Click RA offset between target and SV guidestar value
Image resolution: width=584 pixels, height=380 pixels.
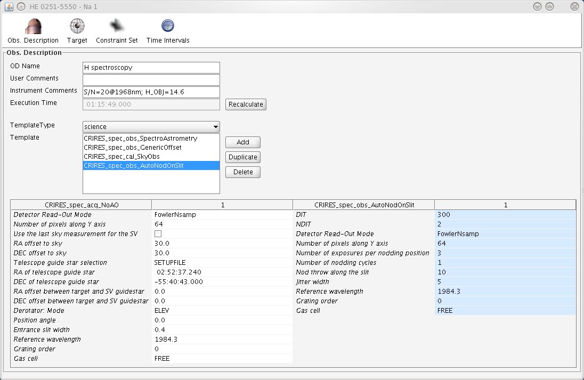(x=222, y=292)
